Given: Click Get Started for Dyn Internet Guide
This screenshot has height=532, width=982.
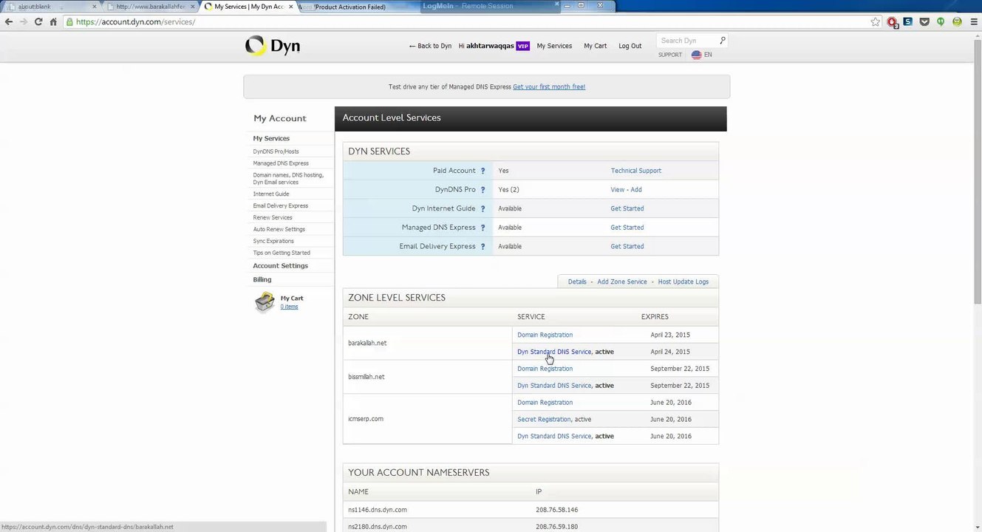Looking at the screenshot, I should (x=627, y=209).
